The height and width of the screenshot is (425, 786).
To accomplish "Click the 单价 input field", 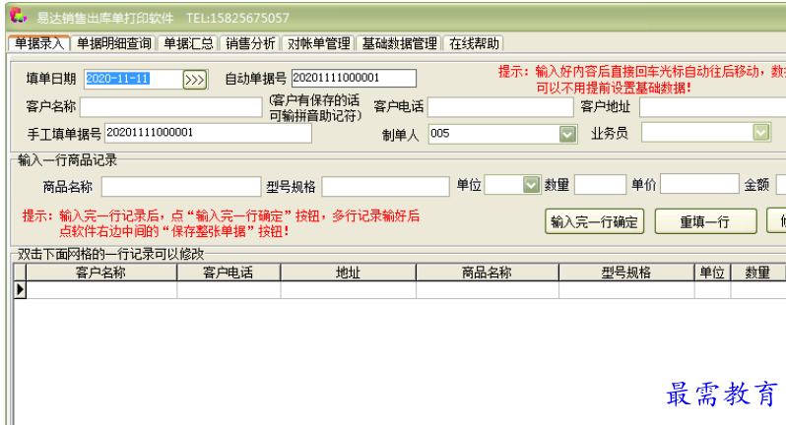I will point(699,184).
